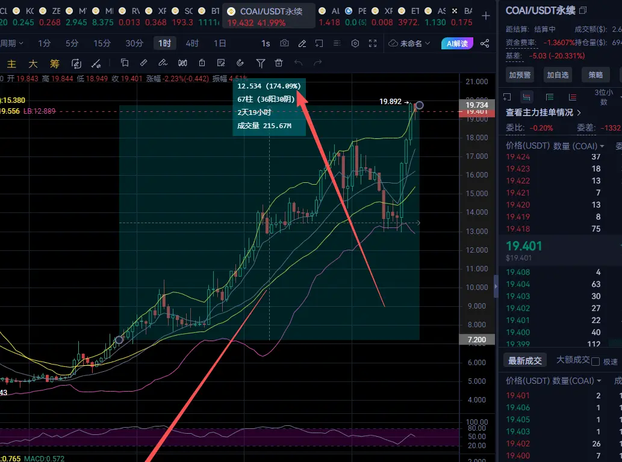The image size is (622, 462).
Task: Click current price 19.401 in order book
Action: (x=524, y=246)
